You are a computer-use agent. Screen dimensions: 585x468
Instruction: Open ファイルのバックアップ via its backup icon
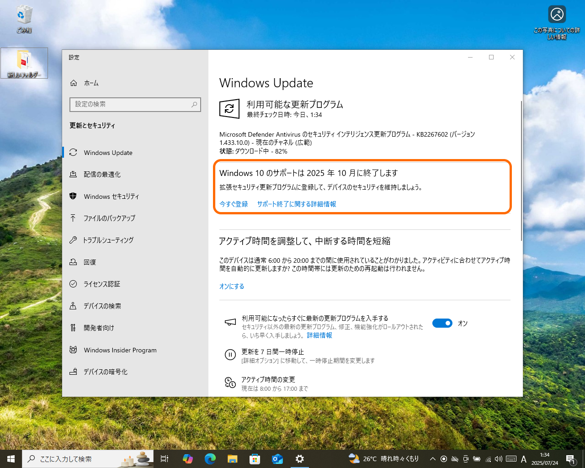click(x=74, y=218)
